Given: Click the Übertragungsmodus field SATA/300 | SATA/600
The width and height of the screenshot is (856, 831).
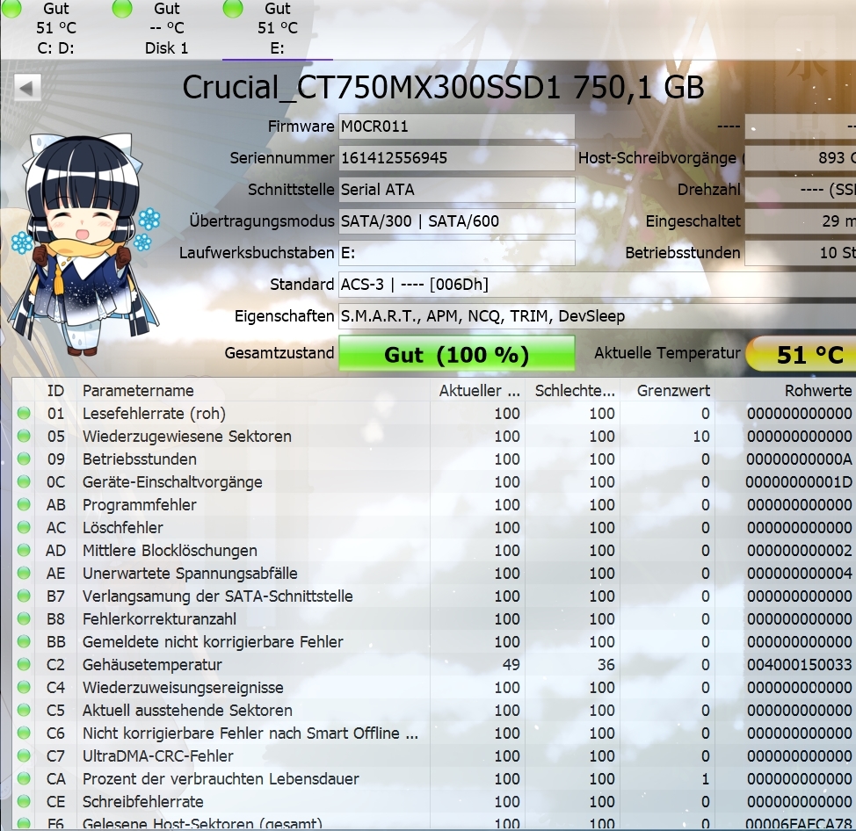Looking at the screenshot, I should click(456, 221).
